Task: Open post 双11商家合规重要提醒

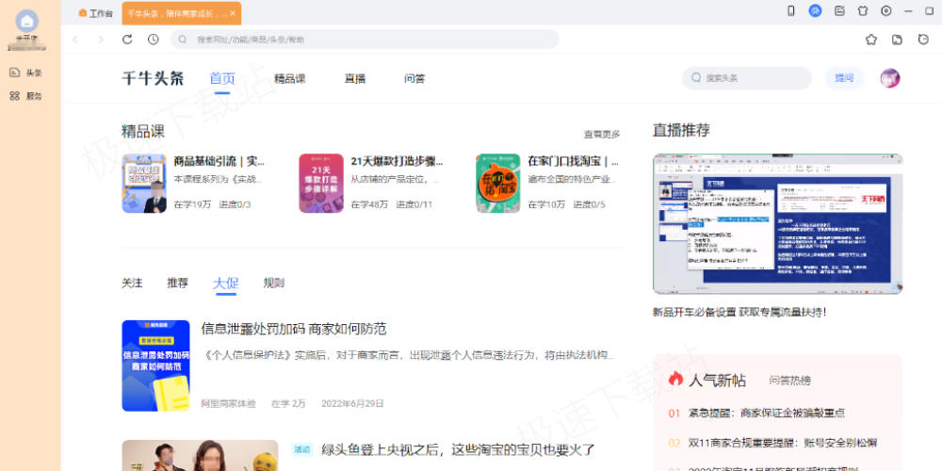Action: [x=783, y=443]
